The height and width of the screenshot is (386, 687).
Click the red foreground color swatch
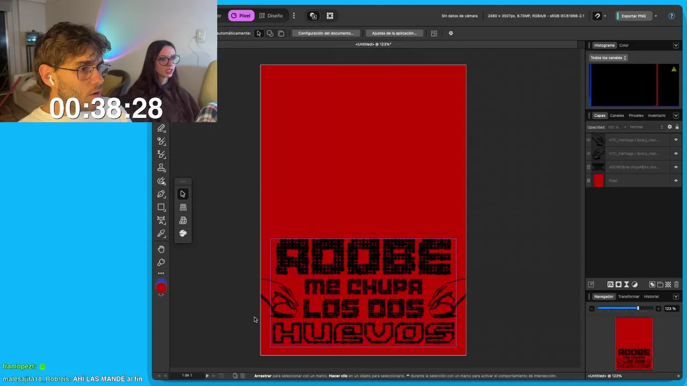pos(161,288)
